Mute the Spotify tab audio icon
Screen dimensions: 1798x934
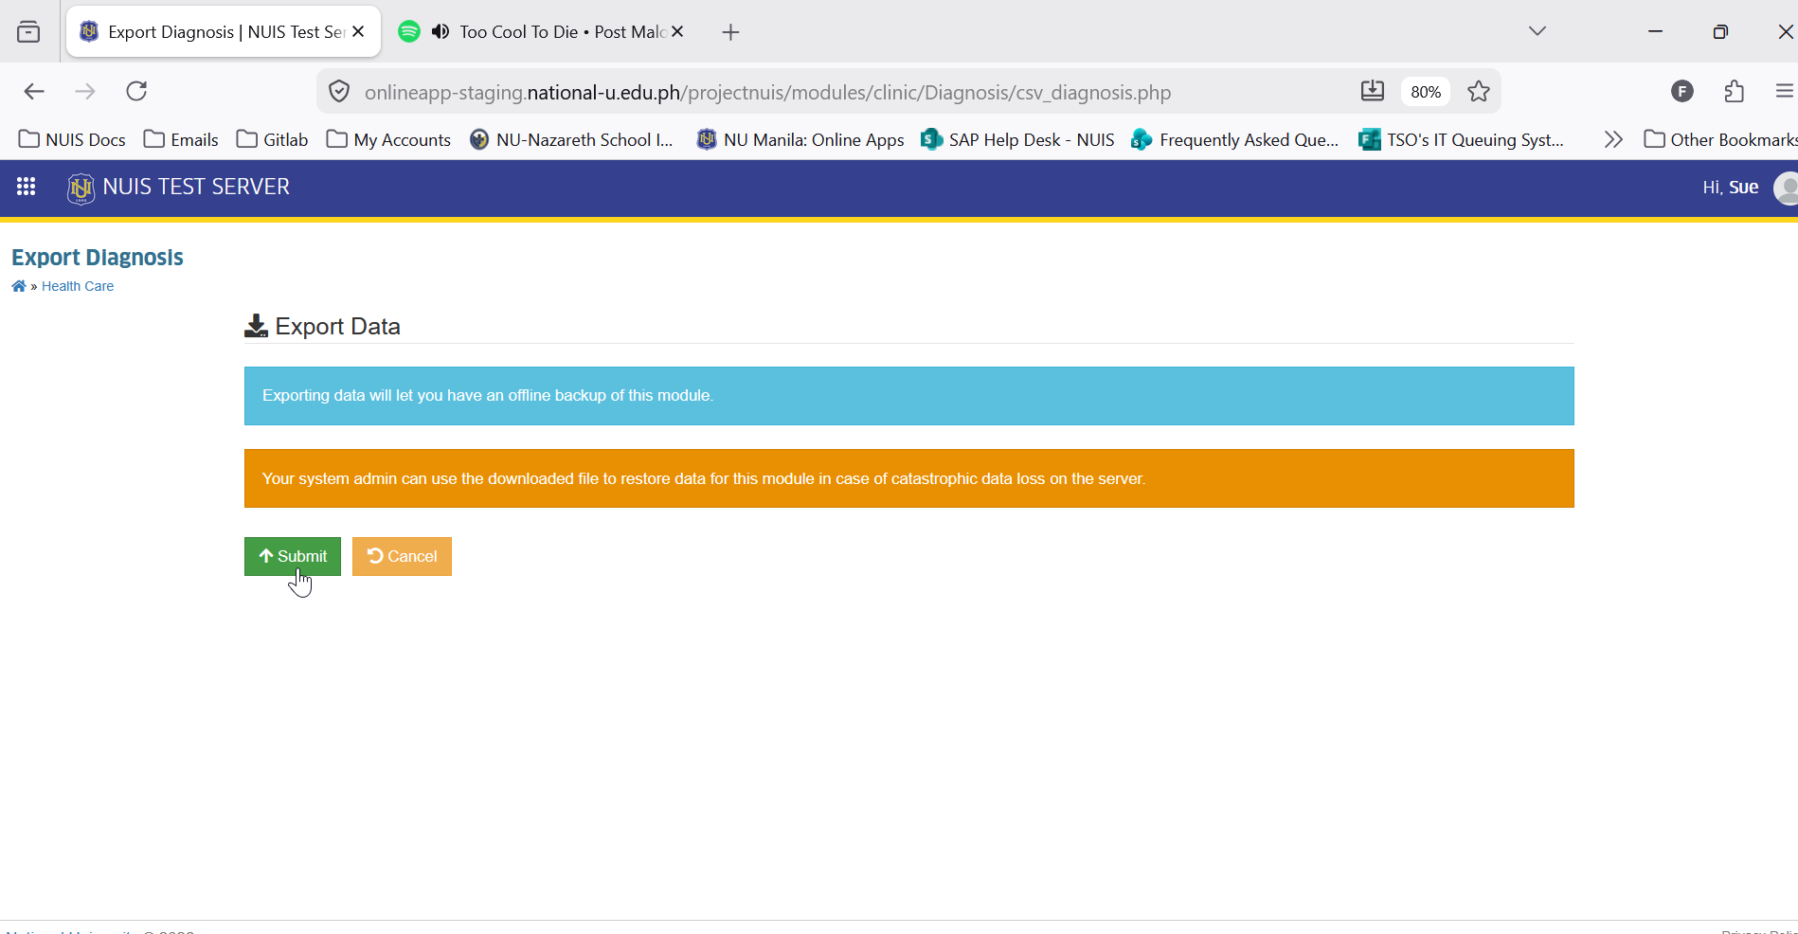pyautogui.click(x=441, y=31)
